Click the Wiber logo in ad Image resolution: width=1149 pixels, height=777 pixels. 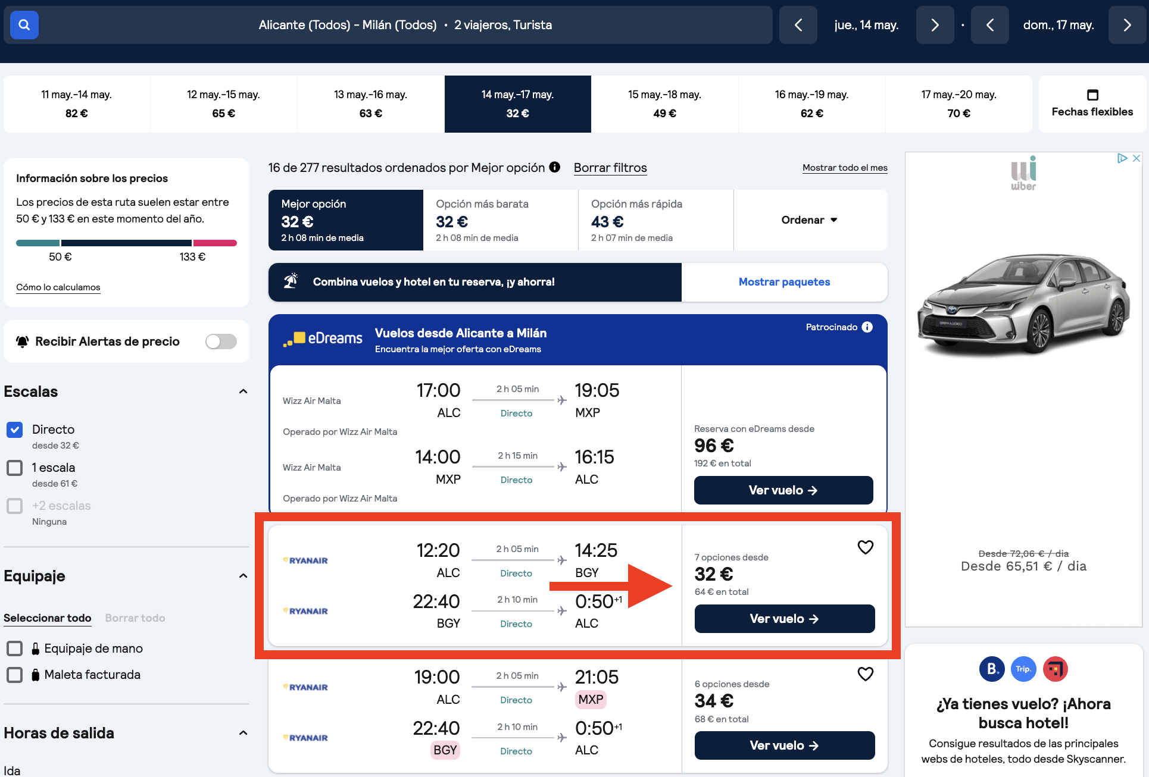pyautogui.click(x=1023, y=173)
